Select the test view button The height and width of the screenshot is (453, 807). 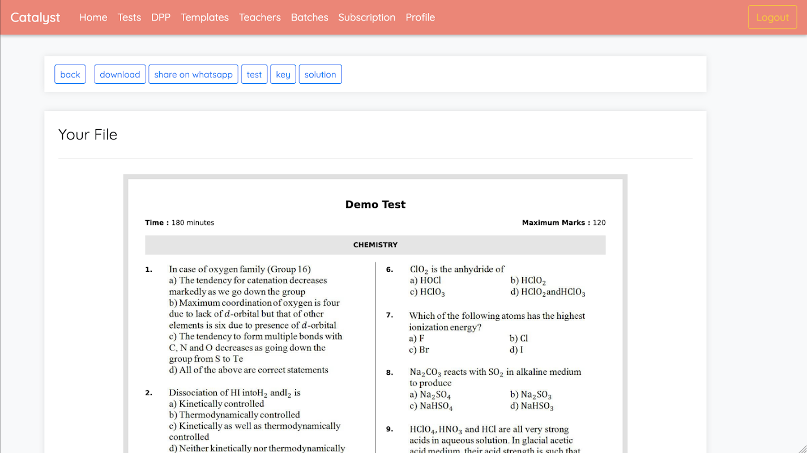(254, 74)
